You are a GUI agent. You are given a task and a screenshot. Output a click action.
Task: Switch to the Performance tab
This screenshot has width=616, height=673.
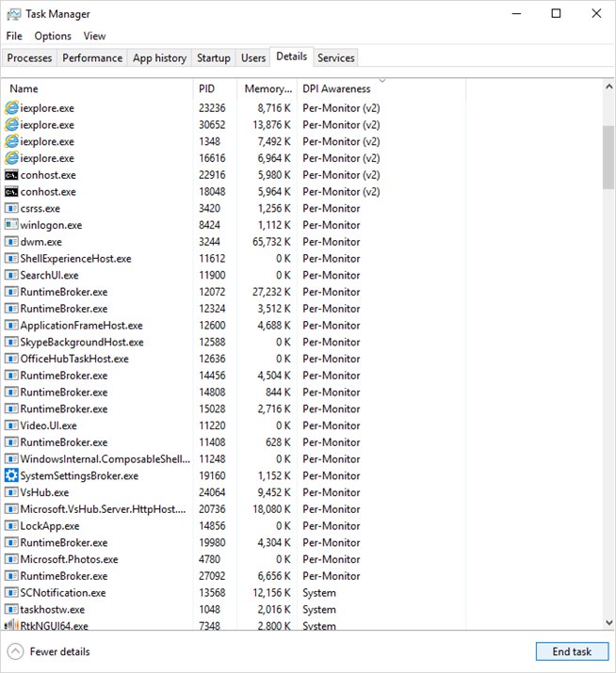coord(92,58)
